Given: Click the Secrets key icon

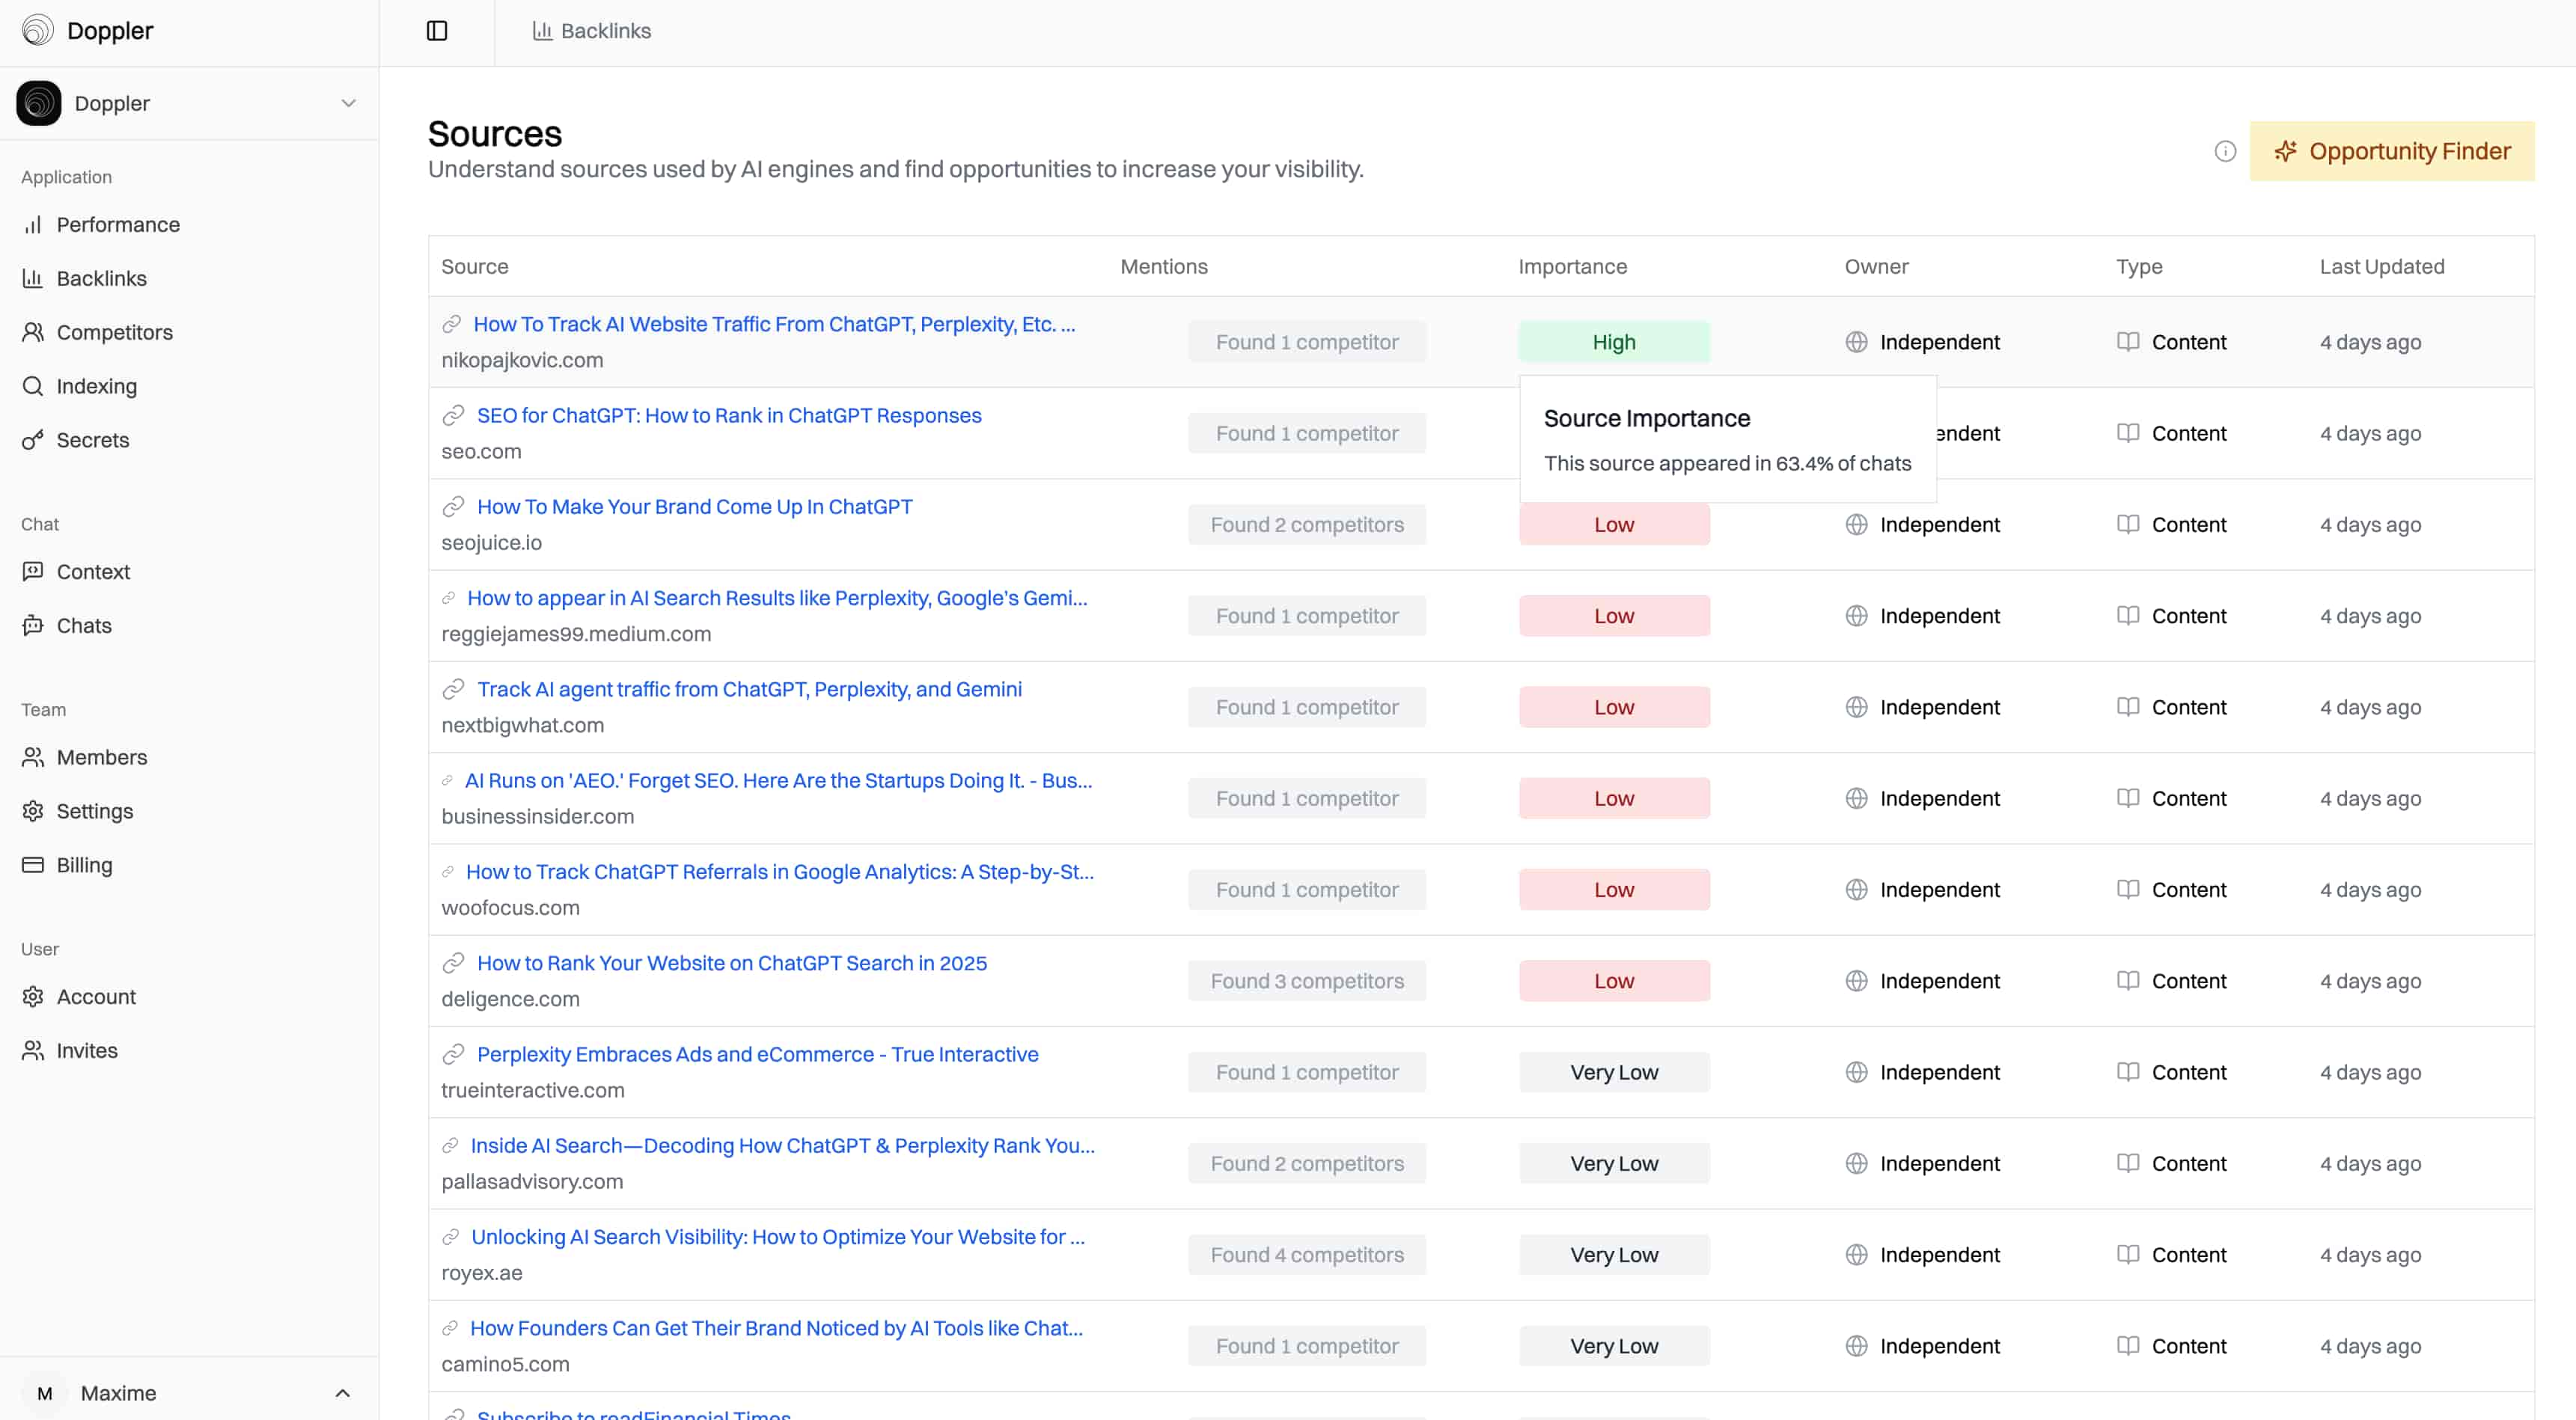Looking at the screenshot, I should point(33,440).
